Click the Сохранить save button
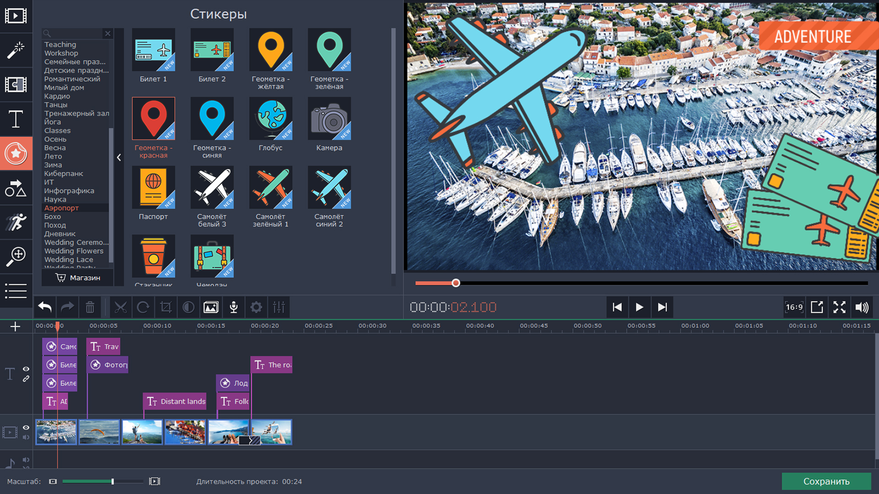Image resolution: width=879 pixels, height=494 pixels. (826, 481)
